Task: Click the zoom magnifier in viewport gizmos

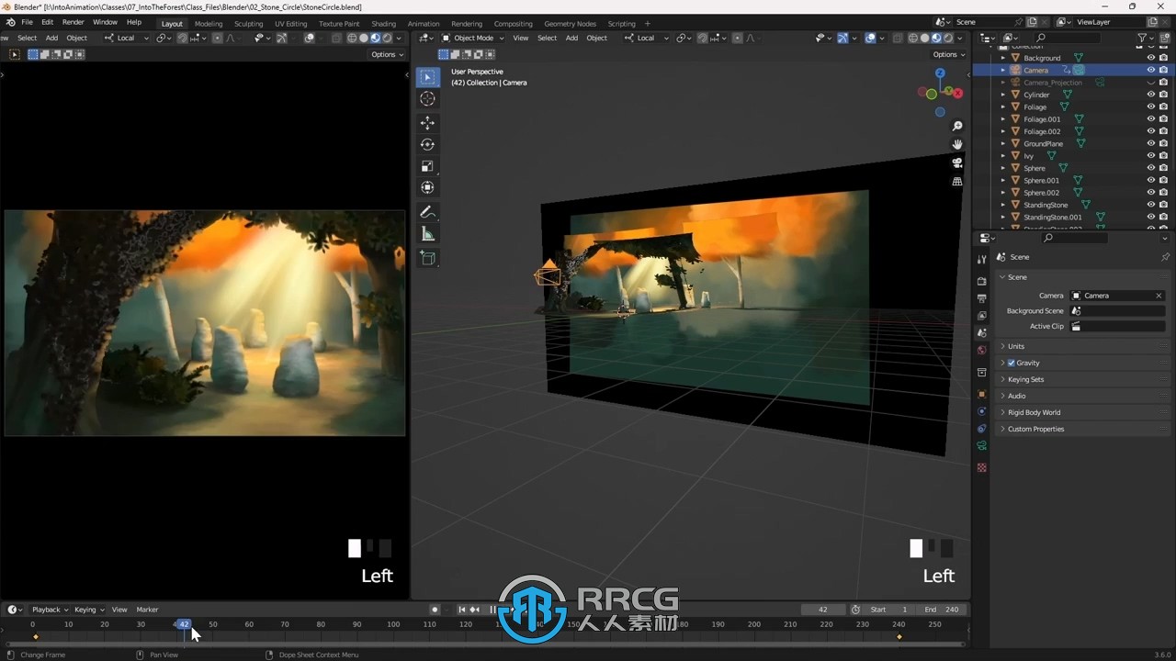Action: coord(956,126)
